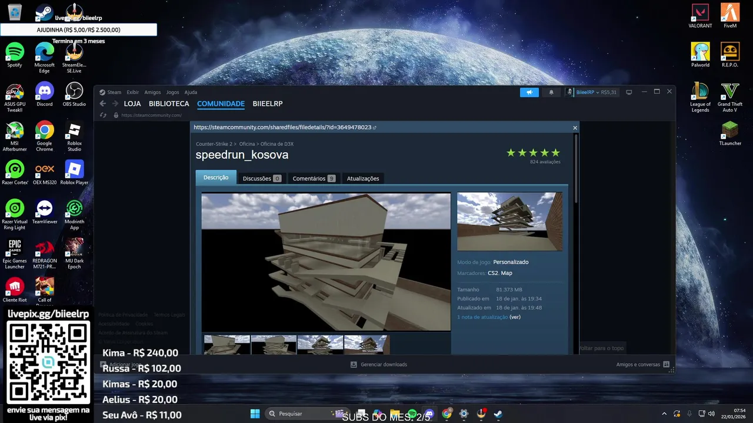Viewport: 753px width, 423px height.
Task: Switch Steam to Big Picture mode icon
Action: coord(629,92)
